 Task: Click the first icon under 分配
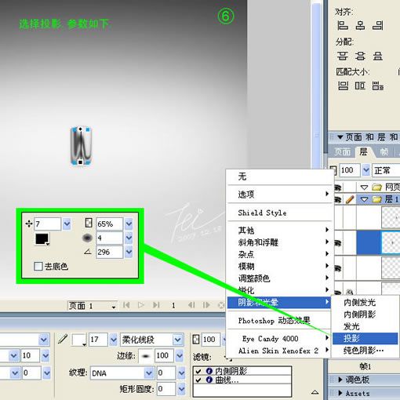(342, 56)
